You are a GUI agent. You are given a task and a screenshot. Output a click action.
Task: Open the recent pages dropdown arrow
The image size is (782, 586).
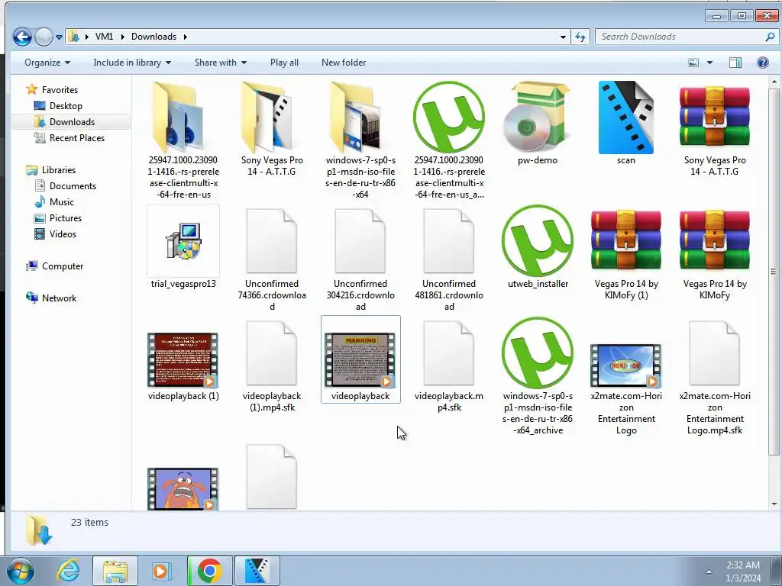point(59,37)
